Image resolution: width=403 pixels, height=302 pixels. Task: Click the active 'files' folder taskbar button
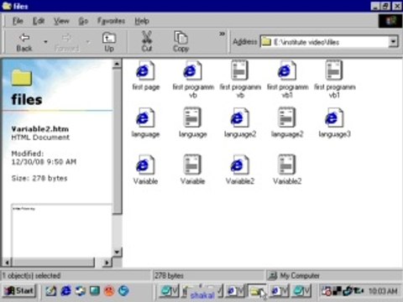point(257,291)
